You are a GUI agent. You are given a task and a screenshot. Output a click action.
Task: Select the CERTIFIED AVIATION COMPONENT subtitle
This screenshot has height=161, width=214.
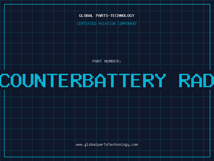point(107,24)
